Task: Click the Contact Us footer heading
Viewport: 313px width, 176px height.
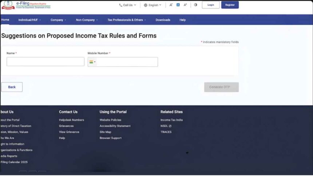Action: pyautogui.click(x=68, y=112)
